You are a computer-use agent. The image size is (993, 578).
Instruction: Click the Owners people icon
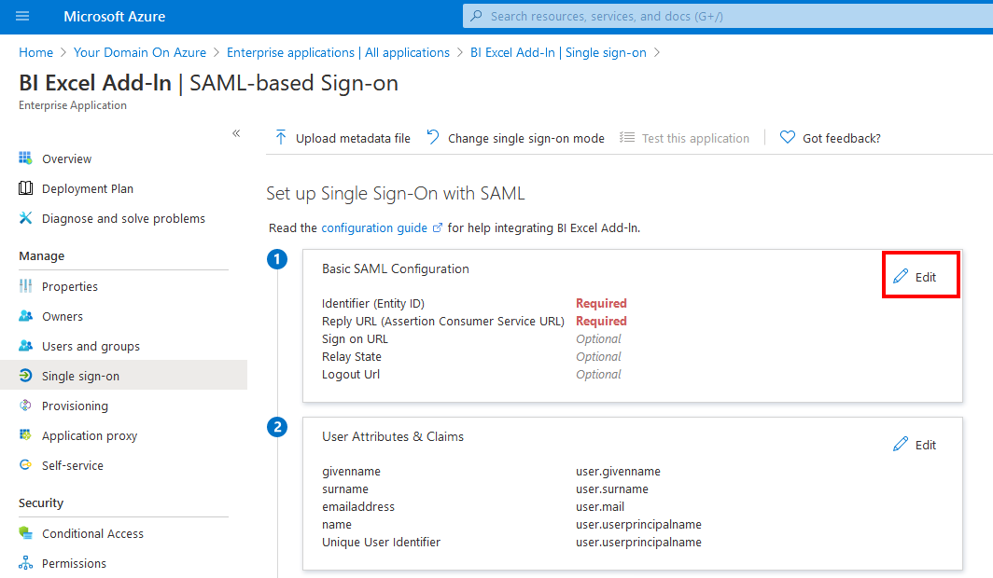tap(25, 315)
